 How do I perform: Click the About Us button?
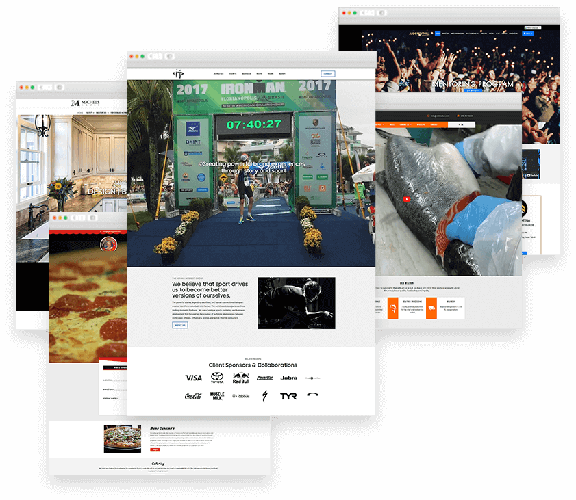[179, 325]
